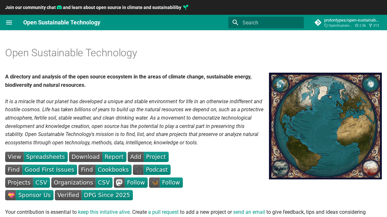The width and height of the screenshot is (387, 217).
Task: Click the heart icon on the Sponsor Us badge
Action: (11, 195)
